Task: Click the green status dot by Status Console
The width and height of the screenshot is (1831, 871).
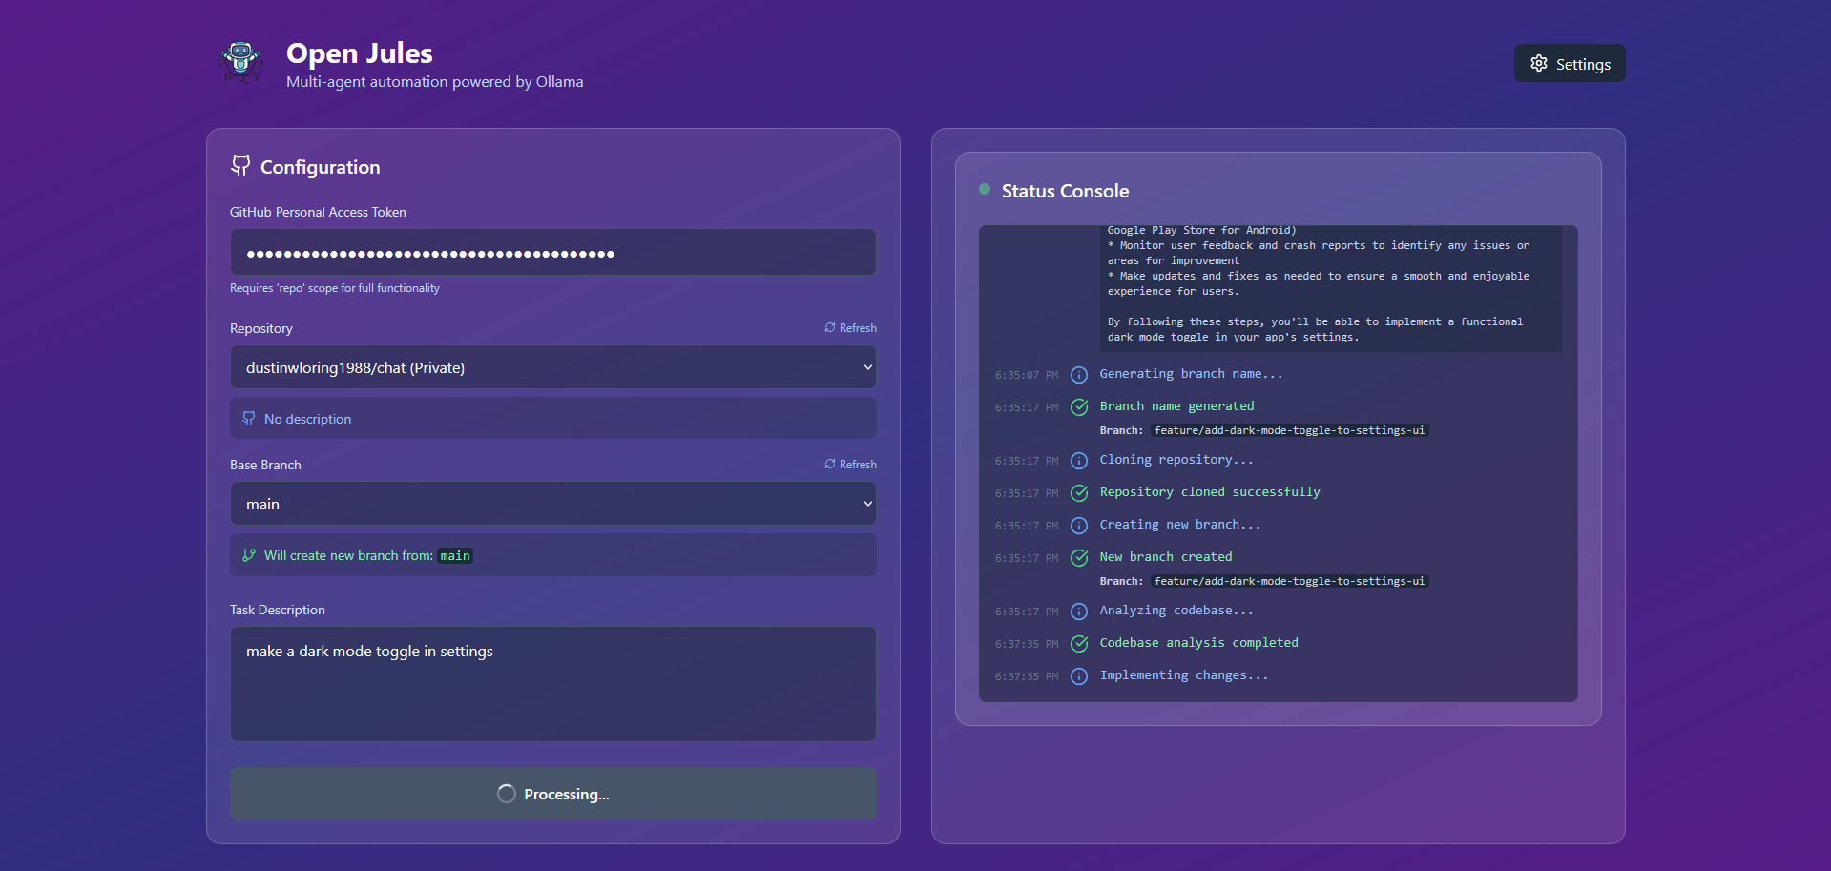Action: (985, 189)
